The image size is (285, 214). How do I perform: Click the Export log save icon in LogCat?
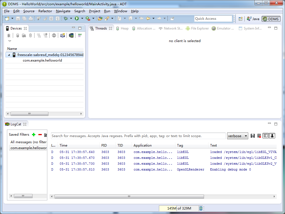pyautogui.click(x=253, y=136)
